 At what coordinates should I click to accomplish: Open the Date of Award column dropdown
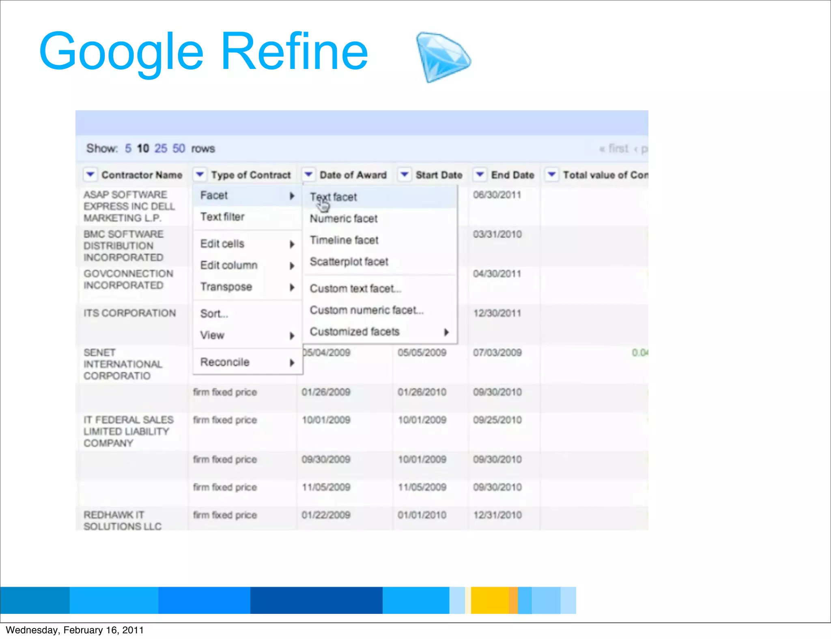pos(308,175)
